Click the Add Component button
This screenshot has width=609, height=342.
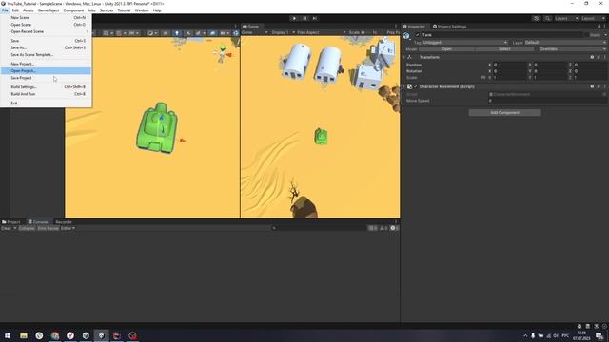[x=504, y=112]
